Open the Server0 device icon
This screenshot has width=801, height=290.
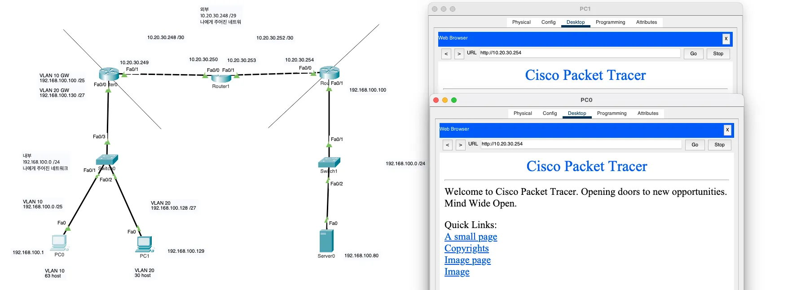click(326, 241)
